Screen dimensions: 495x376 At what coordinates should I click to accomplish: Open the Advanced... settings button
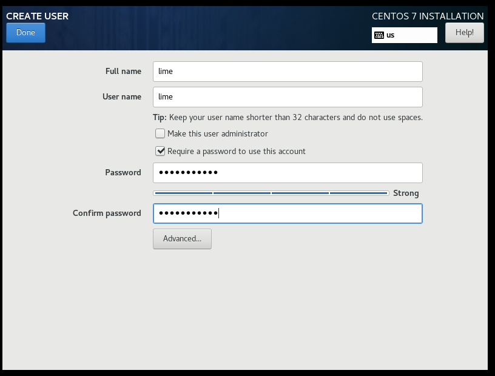(x=182, y=239)
